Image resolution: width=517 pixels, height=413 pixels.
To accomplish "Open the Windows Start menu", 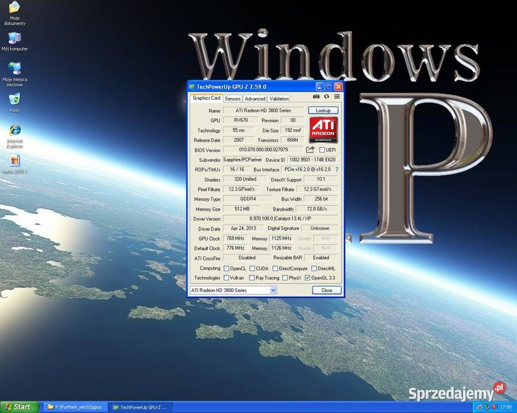I will (17, 407).
